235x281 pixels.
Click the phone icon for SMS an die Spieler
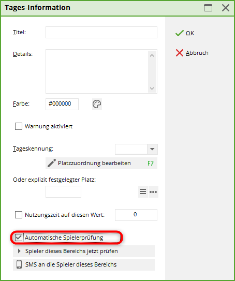point(19,264)
